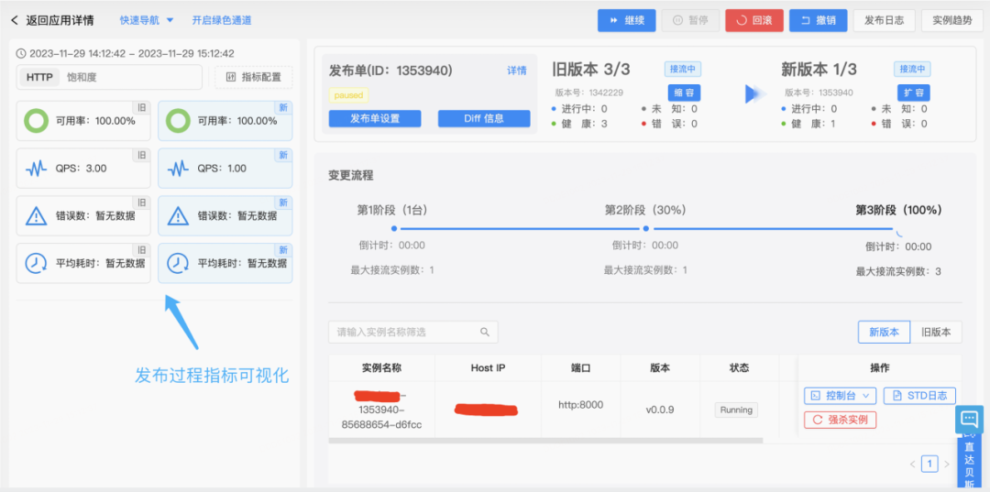Click the new version 可用率 green ring icon
Screen dimensions: 990x492
point(178,120)
